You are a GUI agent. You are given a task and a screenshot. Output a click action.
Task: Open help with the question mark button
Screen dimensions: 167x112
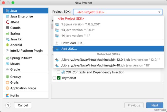point(8,105)
